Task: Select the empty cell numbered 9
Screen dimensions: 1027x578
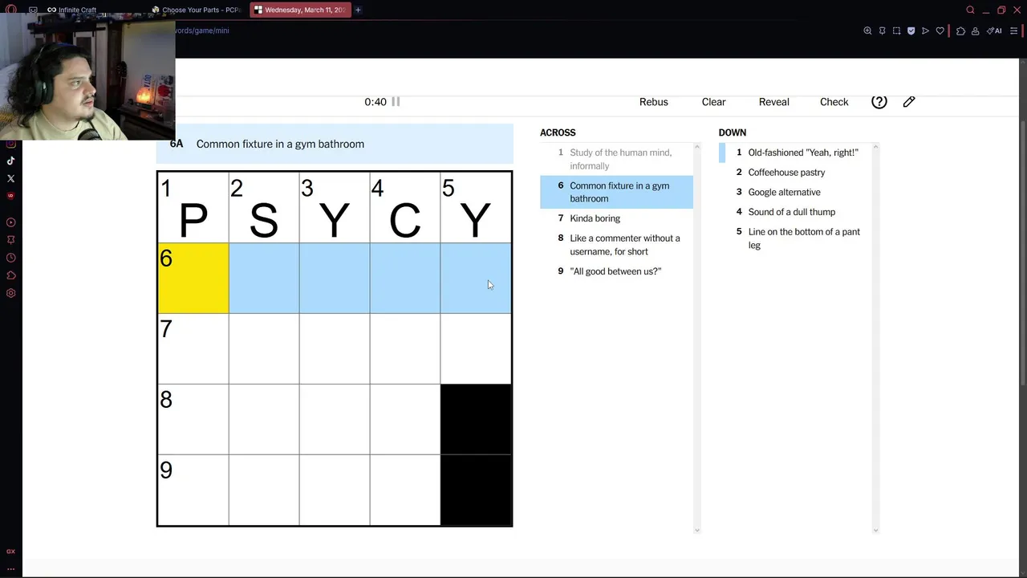Action: pos(193,490)
